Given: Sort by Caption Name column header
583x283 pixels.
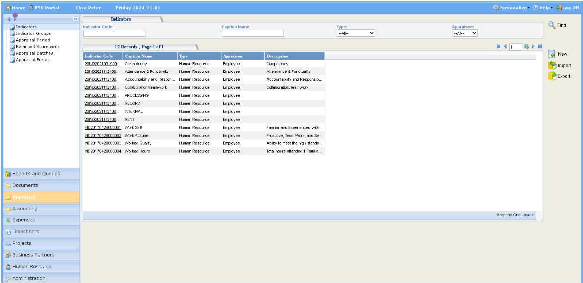Looking at the screenshot, I should pyautogui.click(x=150, y=56).
